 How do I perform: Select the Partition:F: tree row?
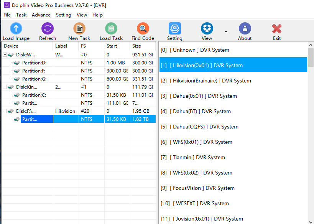[x=79, y=71]
